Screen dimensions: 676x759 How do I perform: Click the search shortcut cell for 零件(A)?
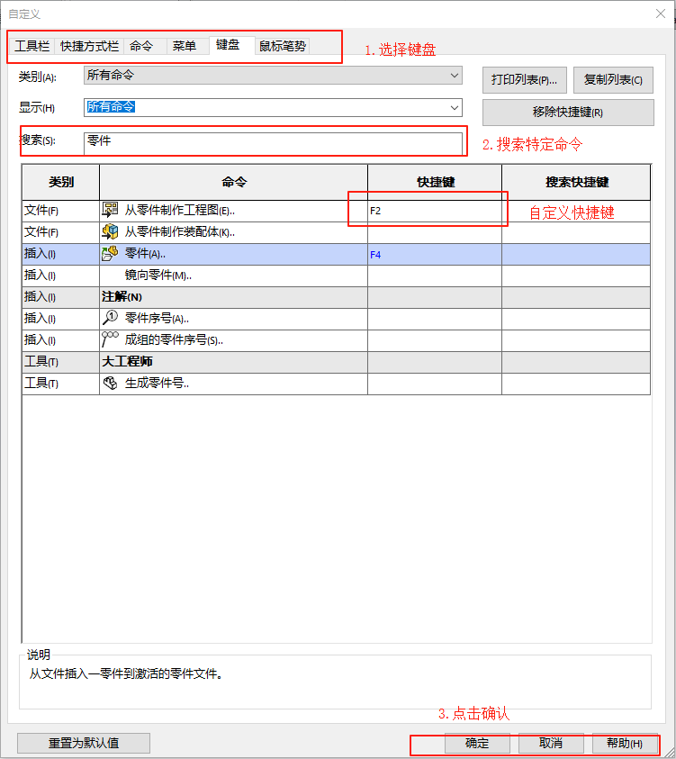[x=576, y=254]
